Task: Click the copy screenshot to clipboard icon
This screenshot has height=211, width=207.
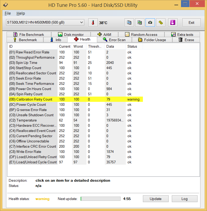Action: 140,23
